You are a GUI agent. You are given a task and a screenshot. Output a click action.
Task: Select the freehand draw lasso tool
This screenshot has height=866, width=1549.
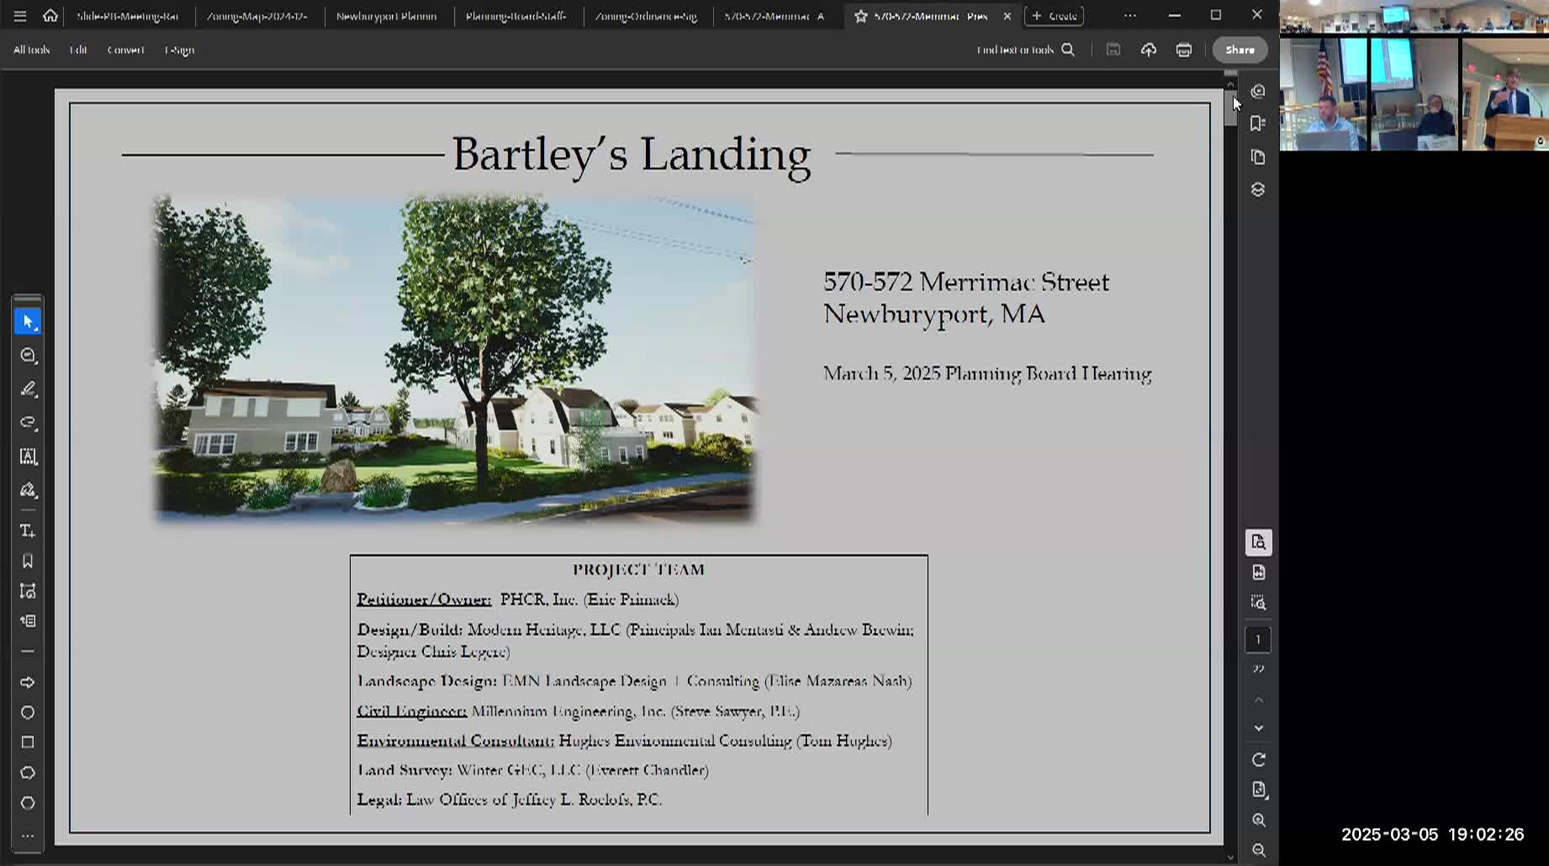pos(28,423)
